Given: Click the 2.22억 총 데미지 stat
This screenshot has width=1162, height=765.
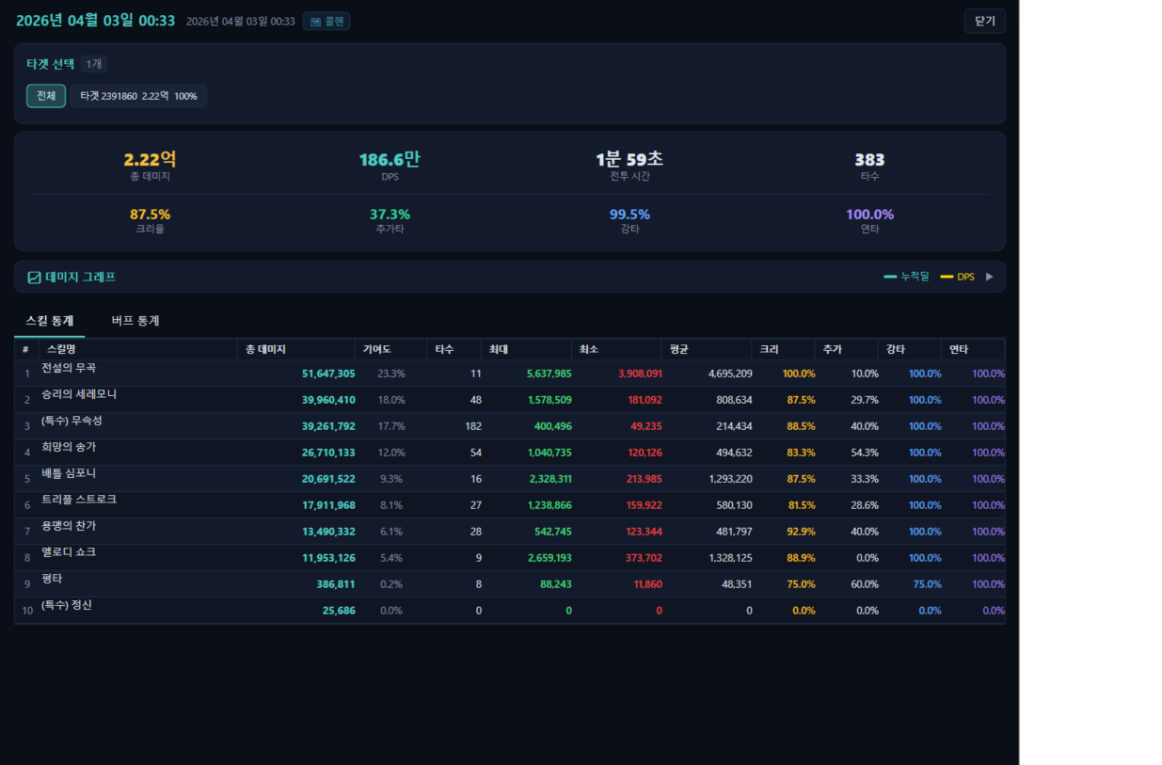Looking at the screenshot, I should 150,160.
